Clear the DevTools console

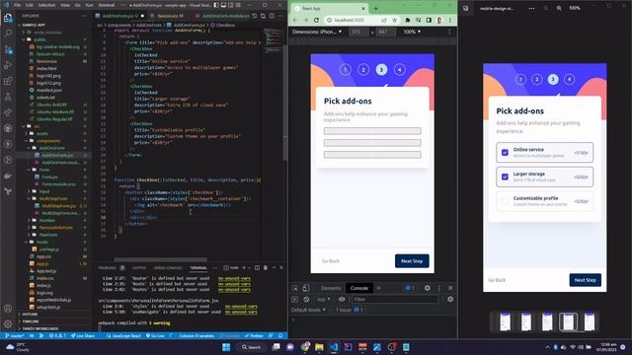point(306,300)
